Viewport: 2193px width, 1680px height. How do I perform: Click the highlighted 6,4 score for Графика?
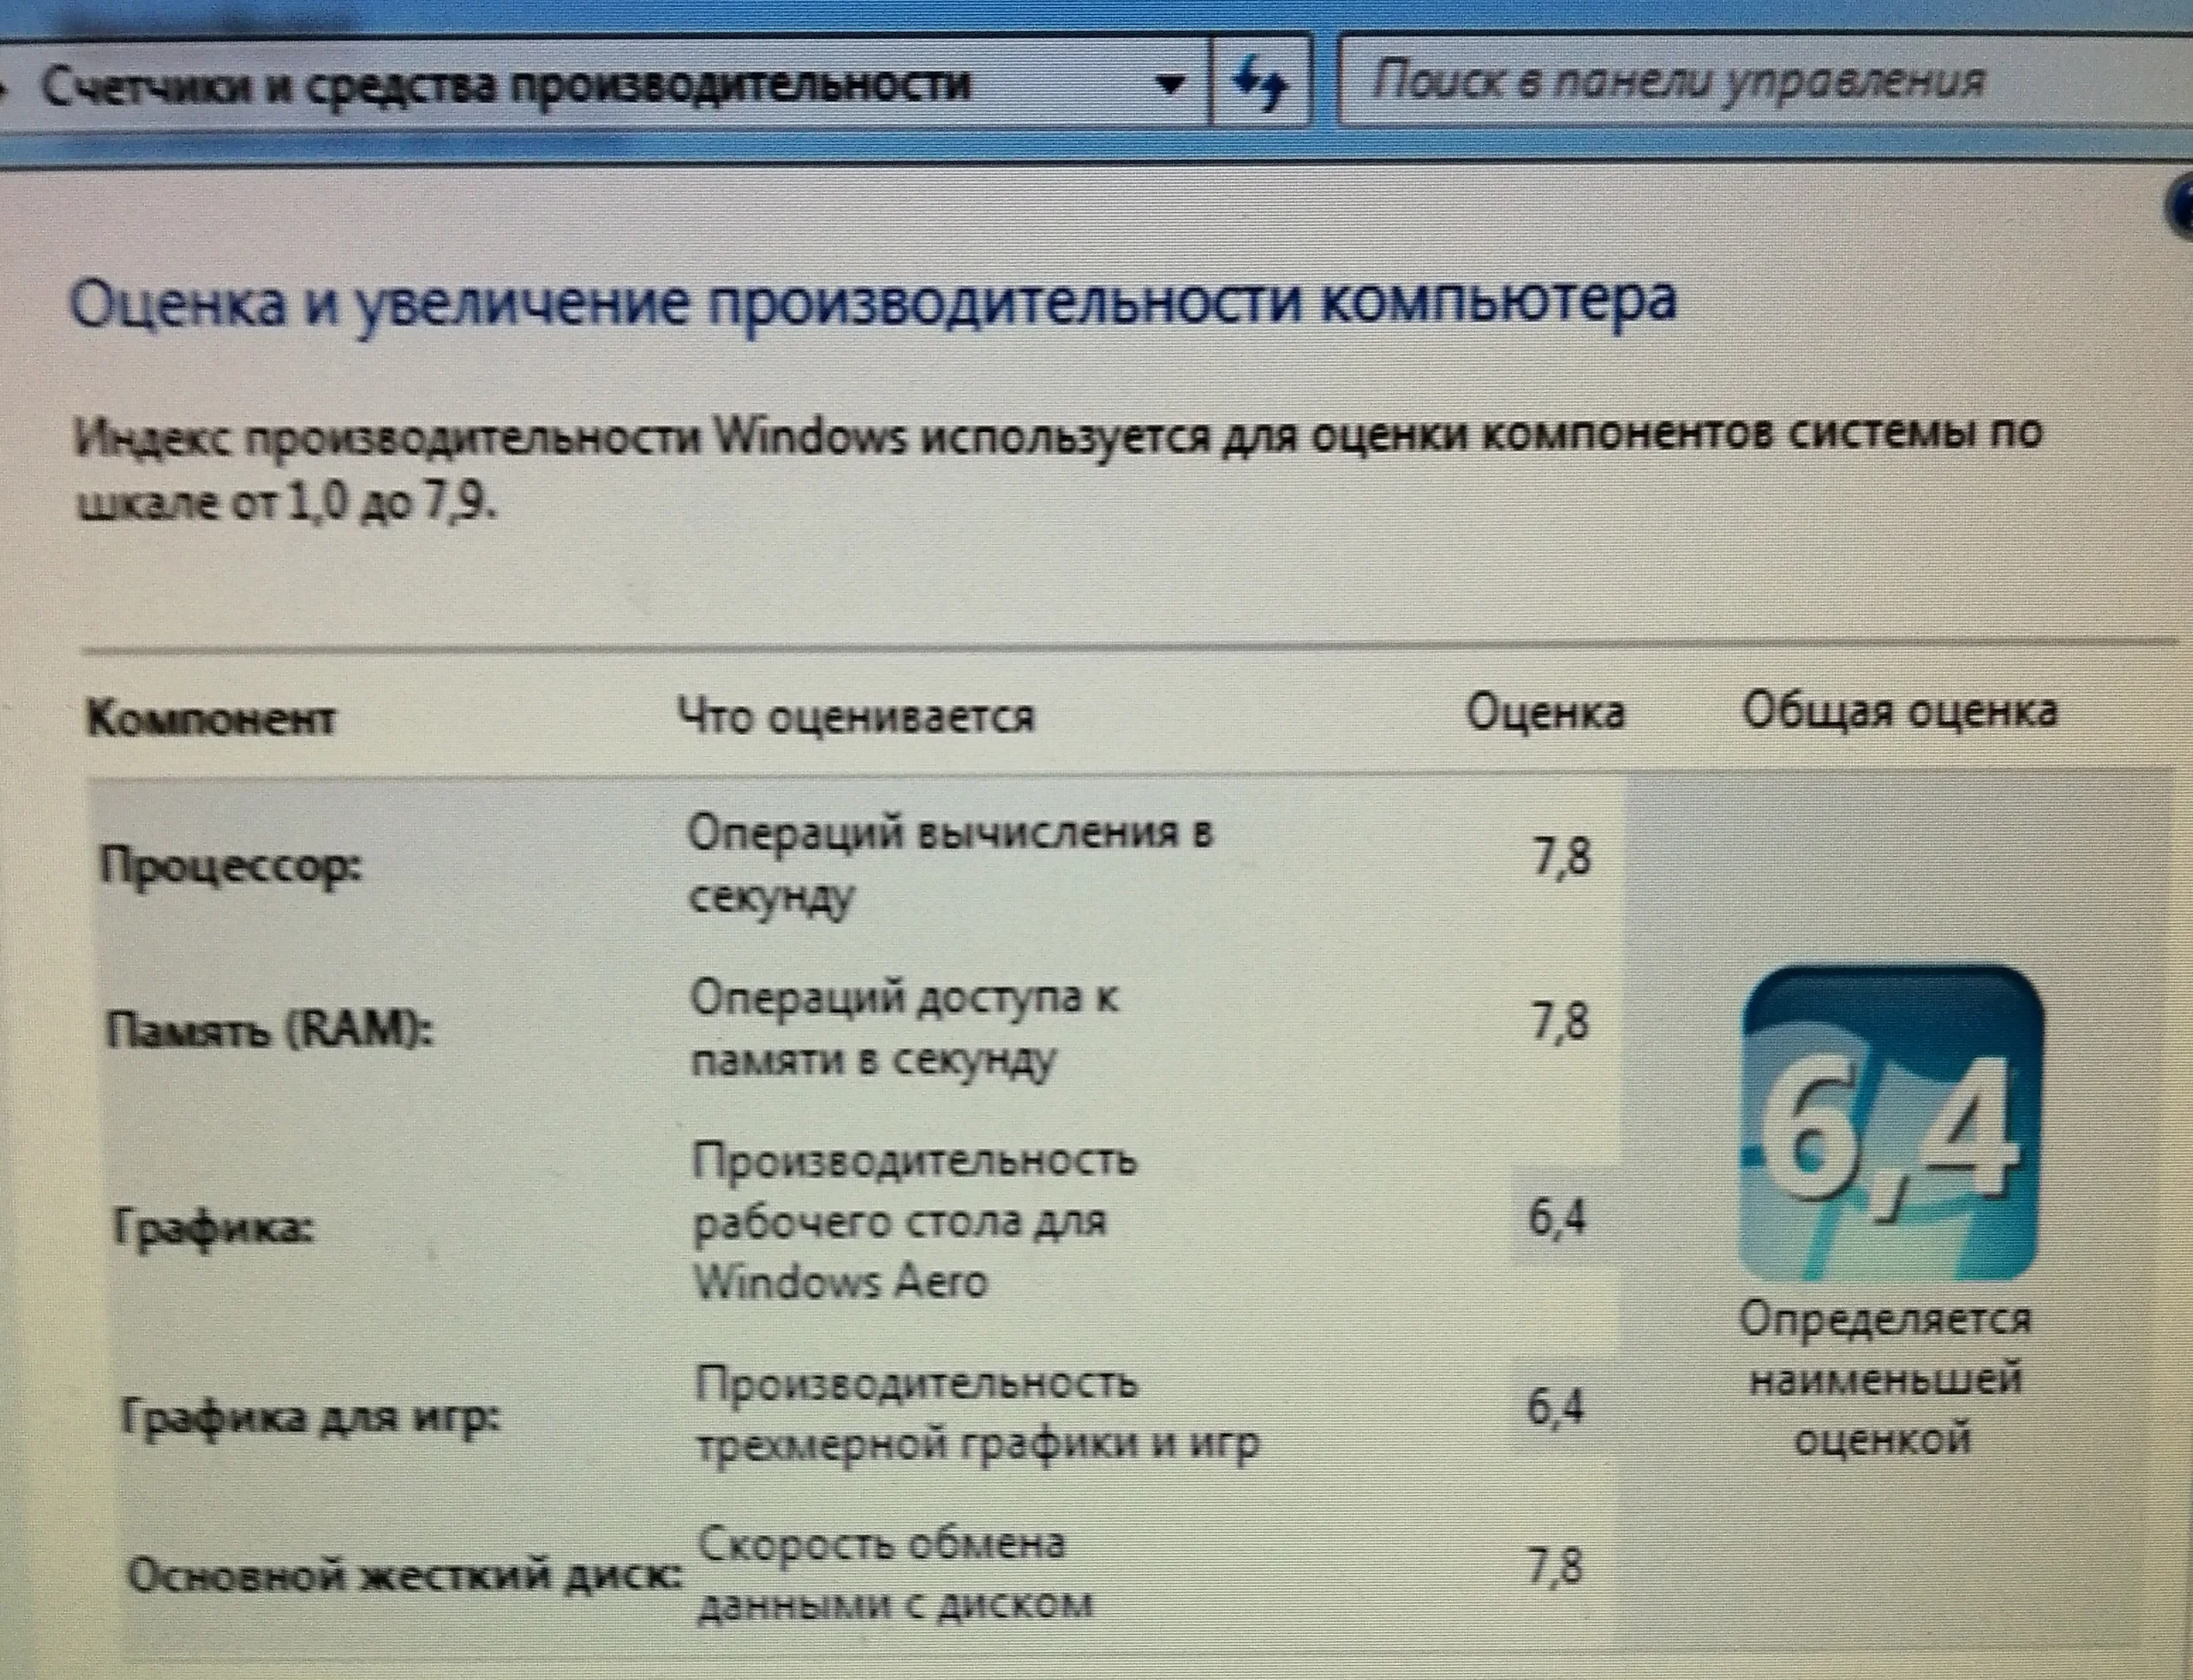click(x=1558, y=1218)
